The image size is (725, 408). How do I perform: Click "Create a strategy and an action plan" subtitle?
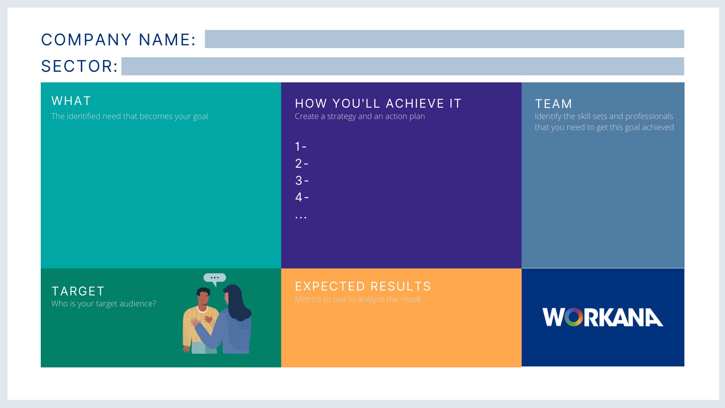tap(359, 116)
